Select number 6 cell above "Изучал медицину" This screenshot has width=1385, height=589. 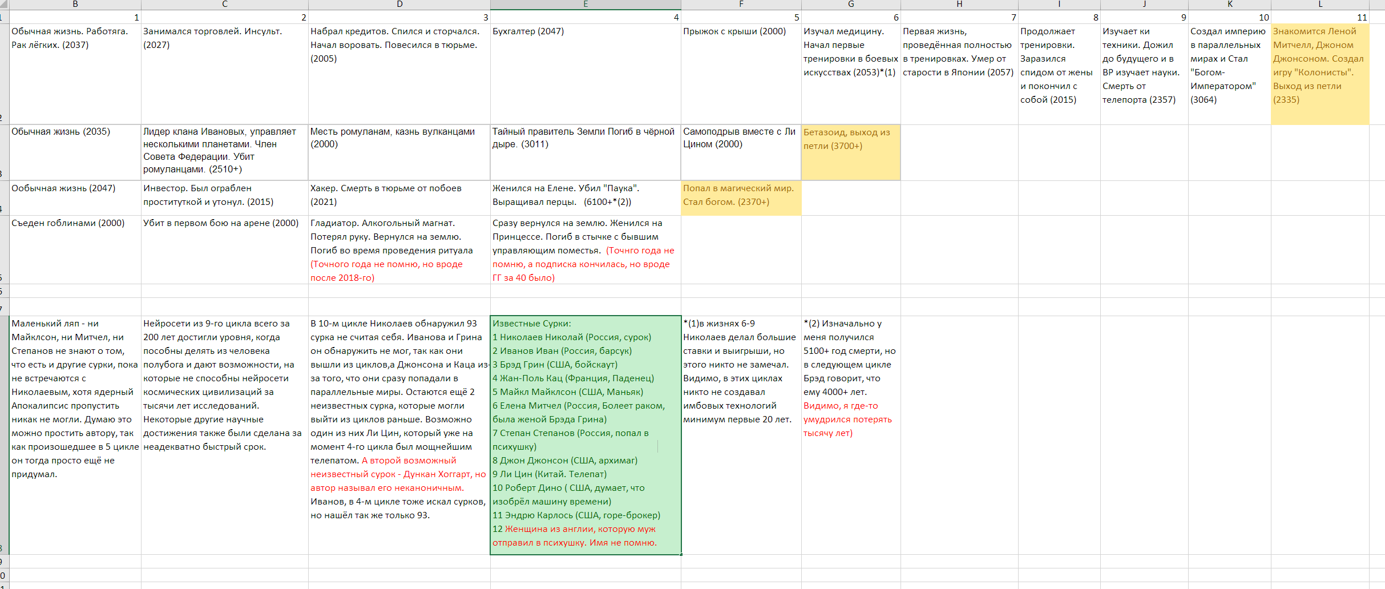point(851,17)
